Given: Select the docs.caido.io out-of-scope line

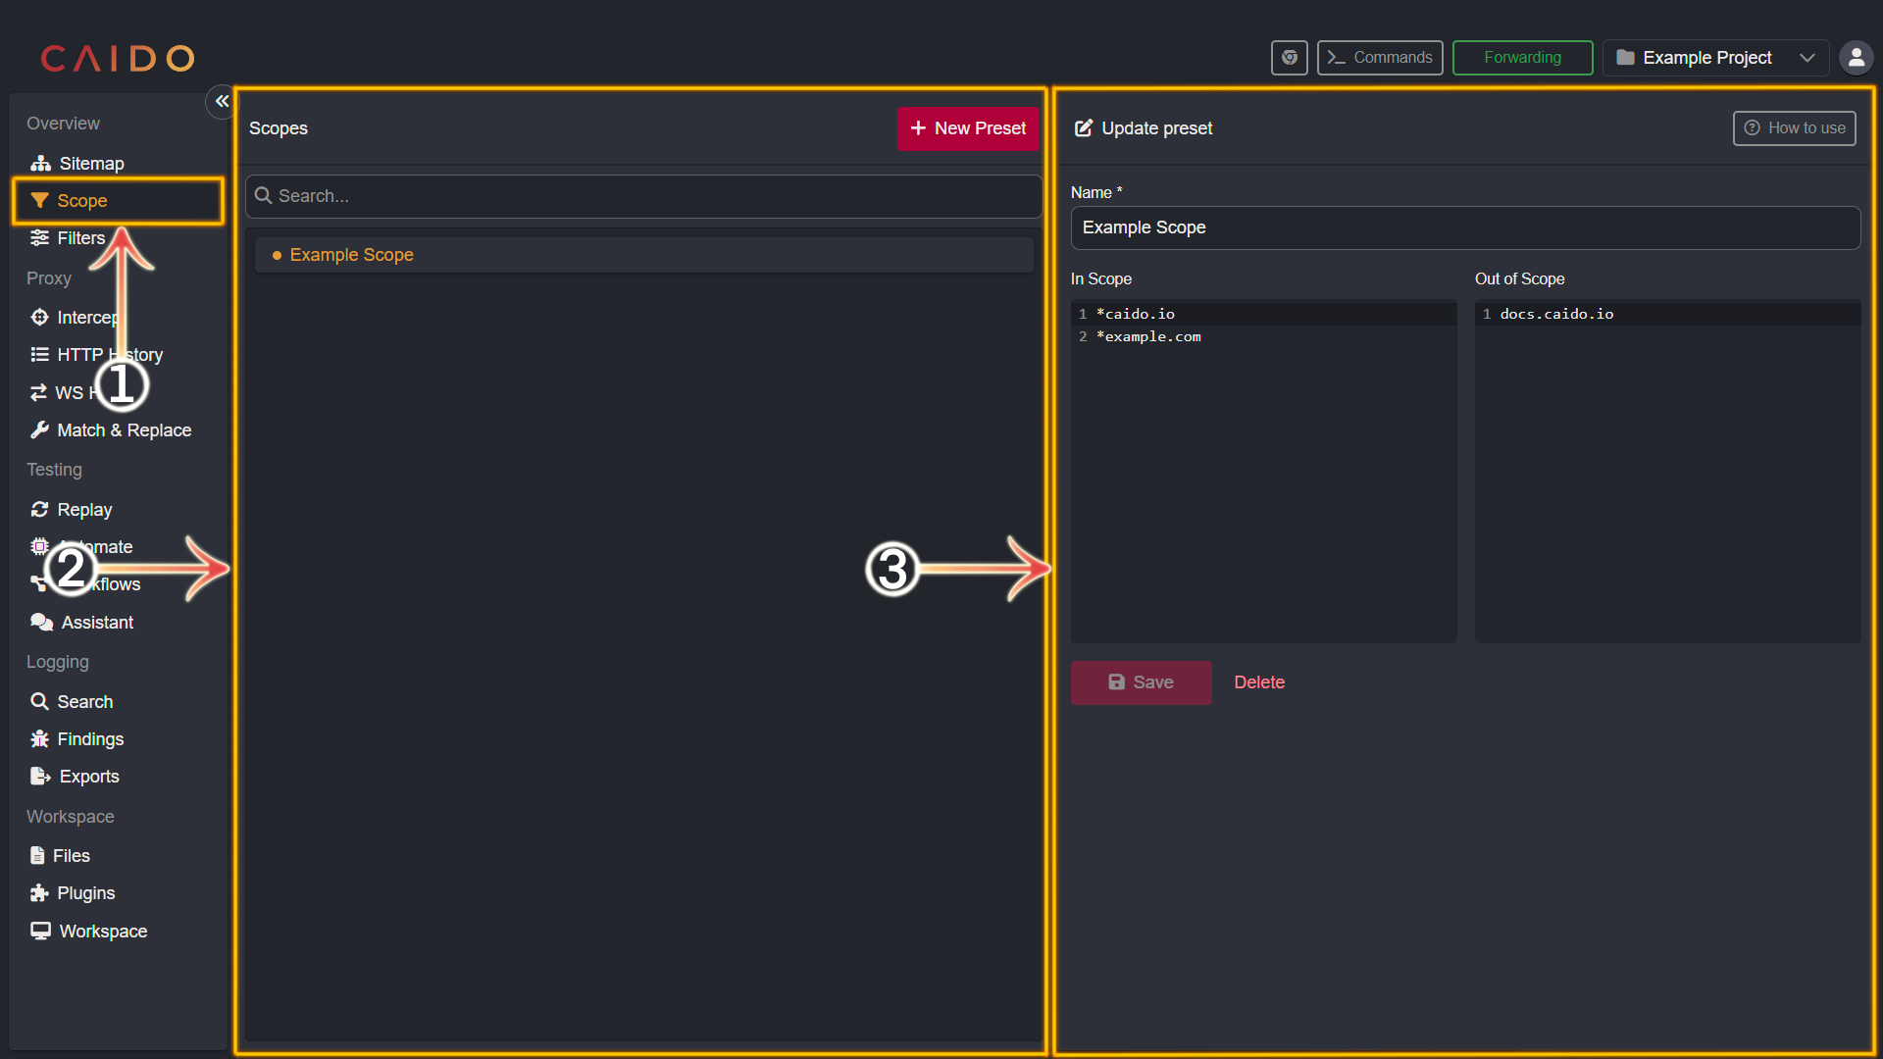Looking at the screenshot, I should coord(1557,314).
